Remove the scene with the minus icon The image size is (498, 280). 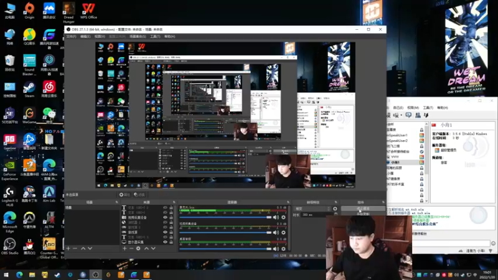click(75, 248)
